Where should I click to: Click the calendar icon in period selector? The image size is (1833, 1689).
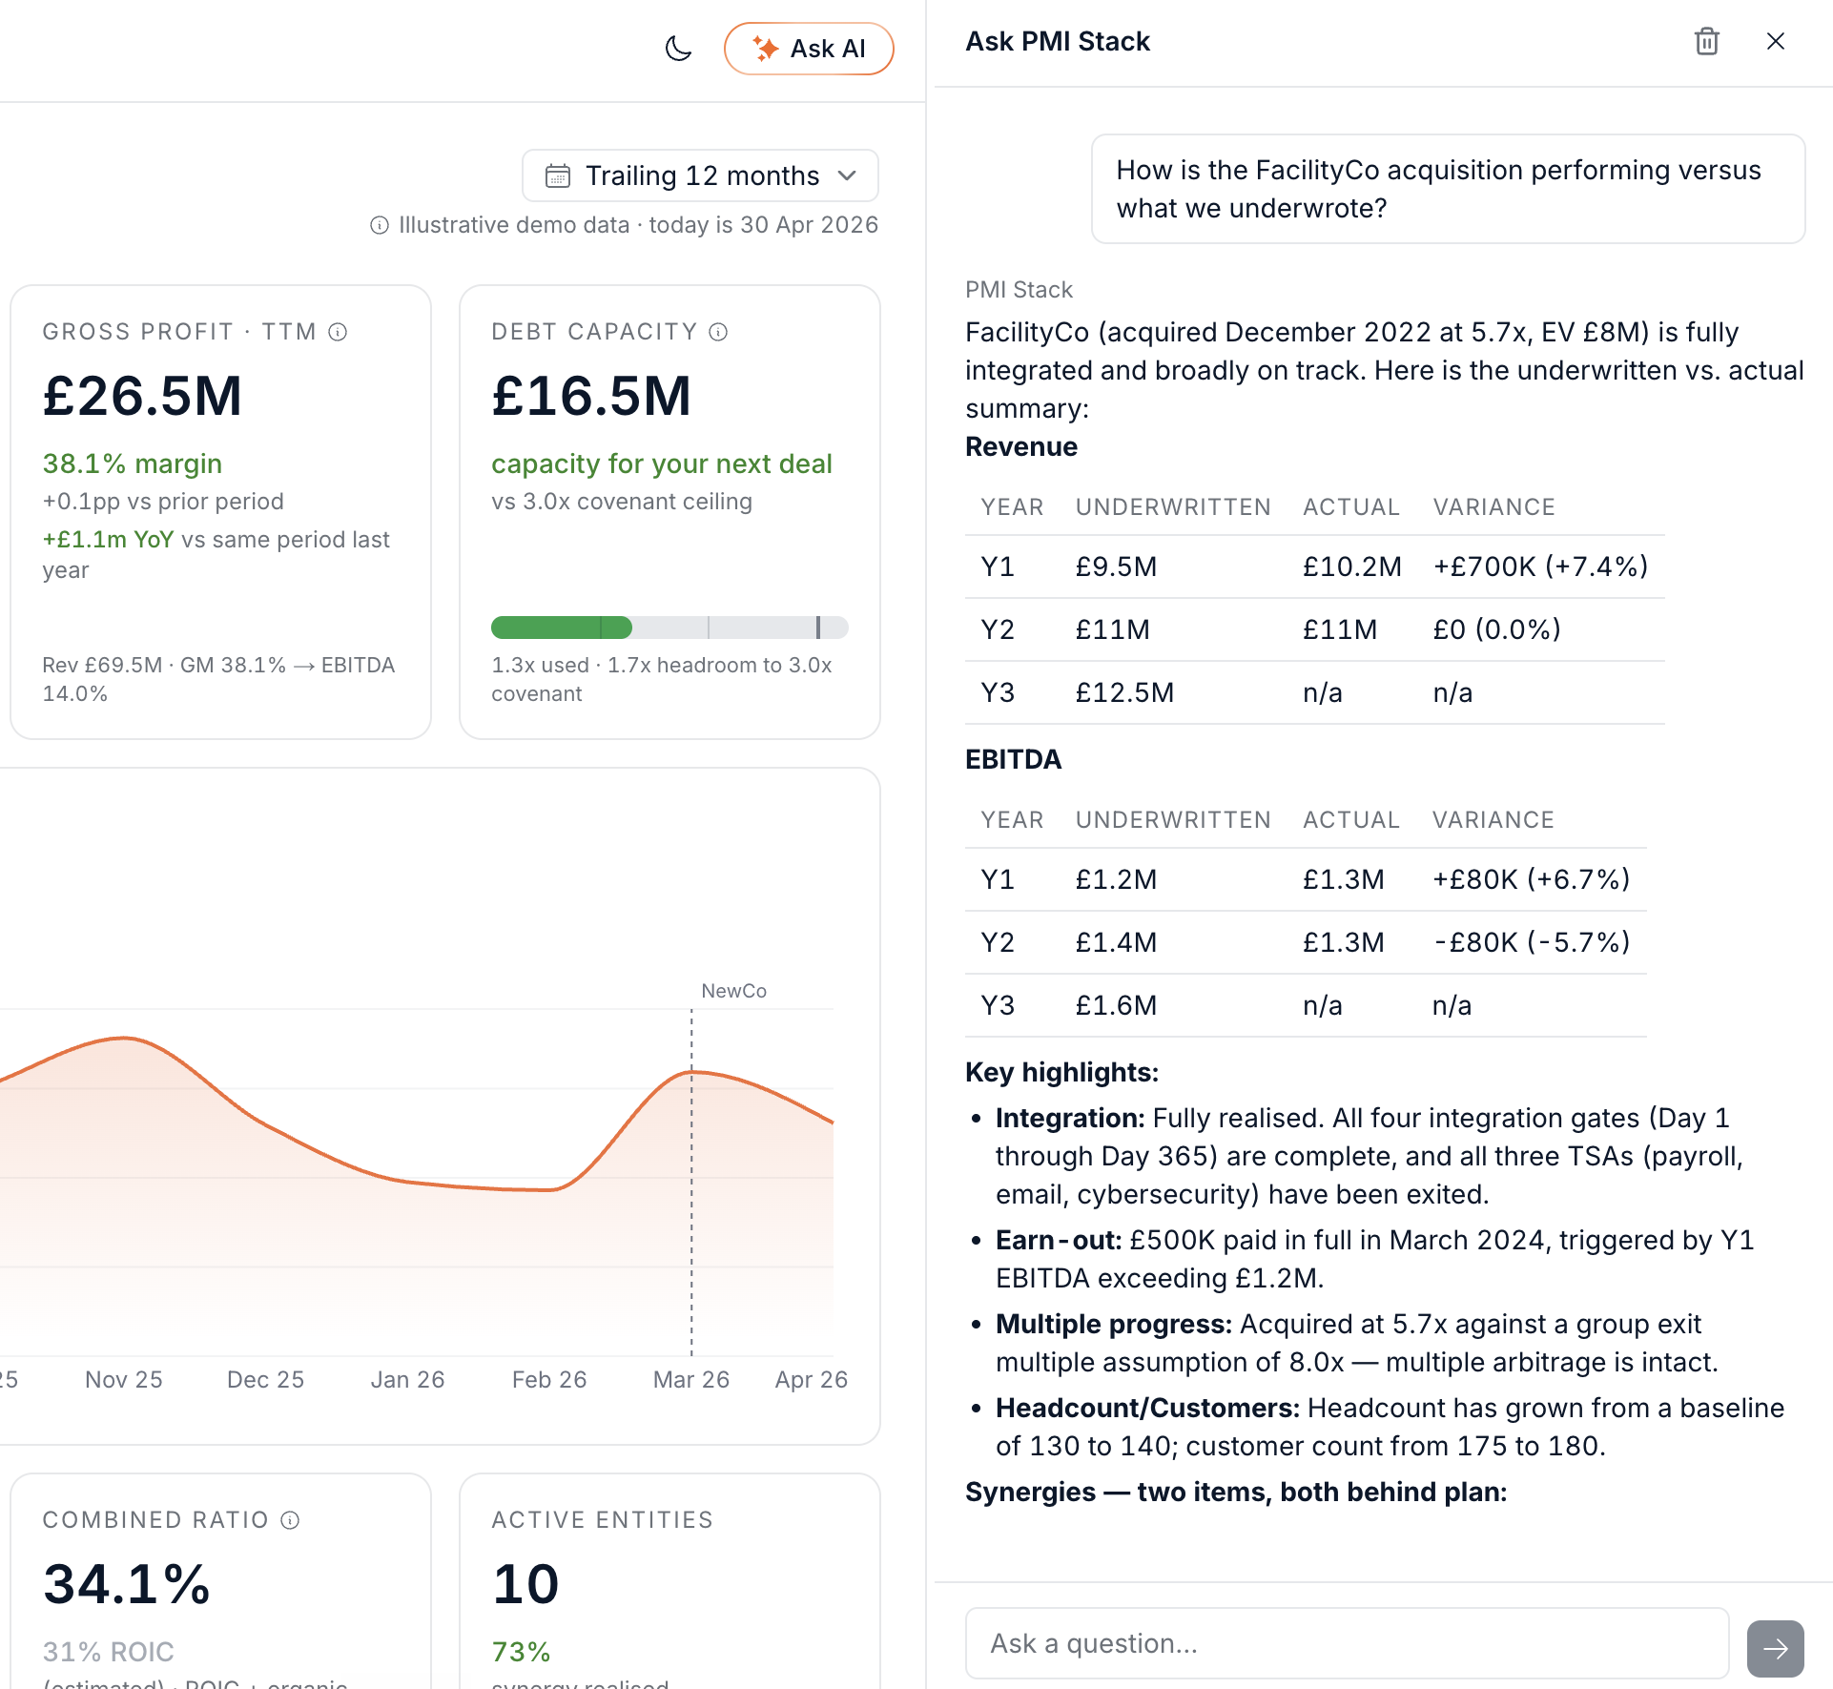(557, 175)
